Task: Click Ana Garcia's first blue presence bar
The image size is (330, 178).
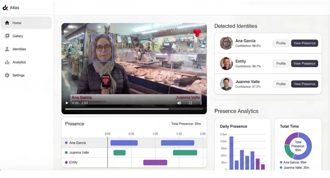Action: (x=124, y=143)
